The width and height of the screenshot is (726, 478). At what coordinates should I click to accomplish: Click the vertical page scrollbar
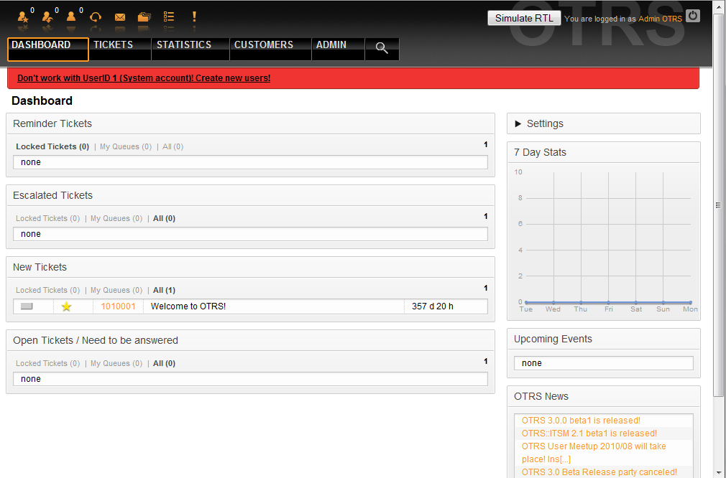718,205
